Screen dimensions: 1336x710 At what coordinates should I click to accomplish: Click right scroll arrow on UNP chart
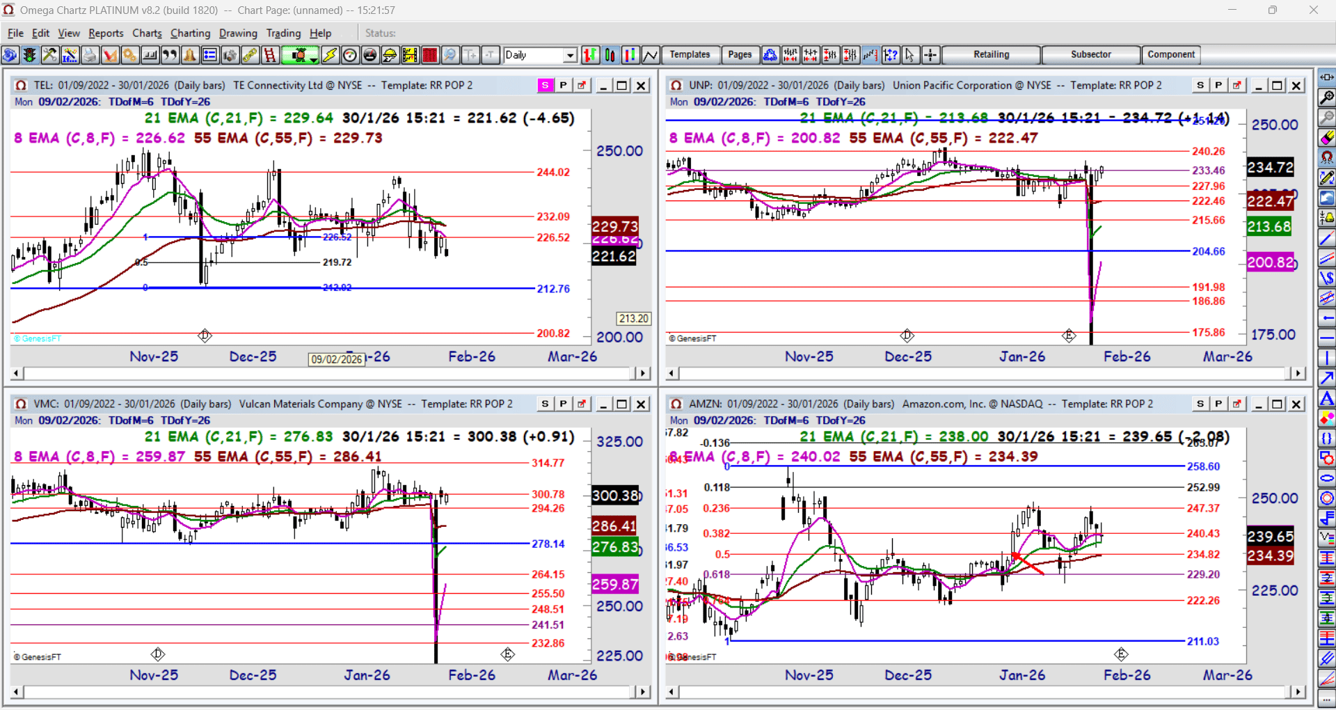pos(1297,373)
